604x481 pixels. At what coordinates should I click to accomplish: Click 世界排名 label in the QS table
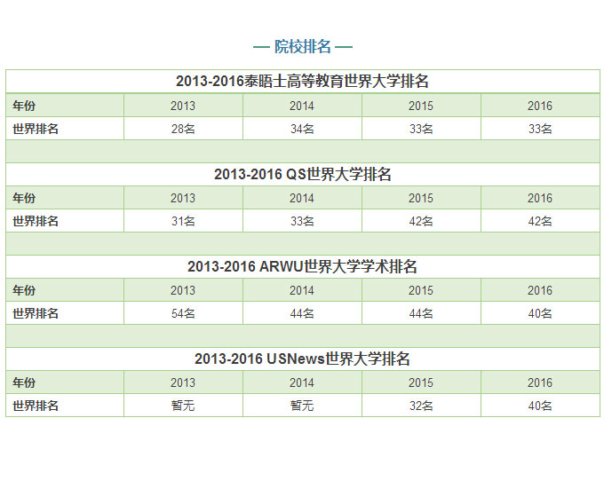click(36, 221)
